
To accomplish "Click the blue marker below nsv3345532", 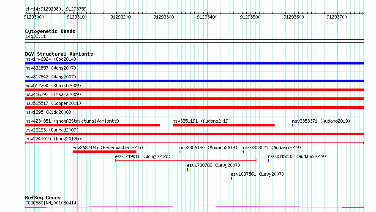I will pyautogui.click(x=269, y=161).
